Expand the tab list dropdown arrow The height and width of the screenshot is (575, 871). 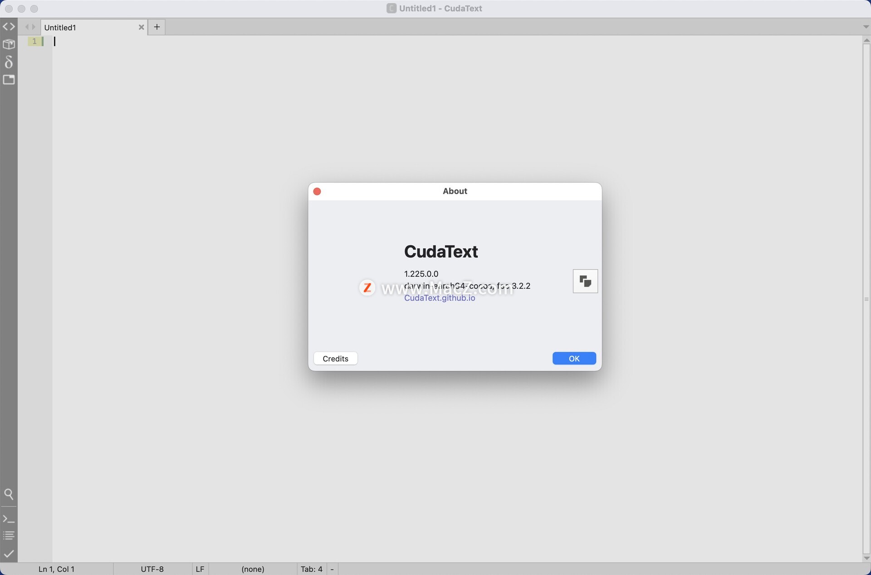click(866, 27)
